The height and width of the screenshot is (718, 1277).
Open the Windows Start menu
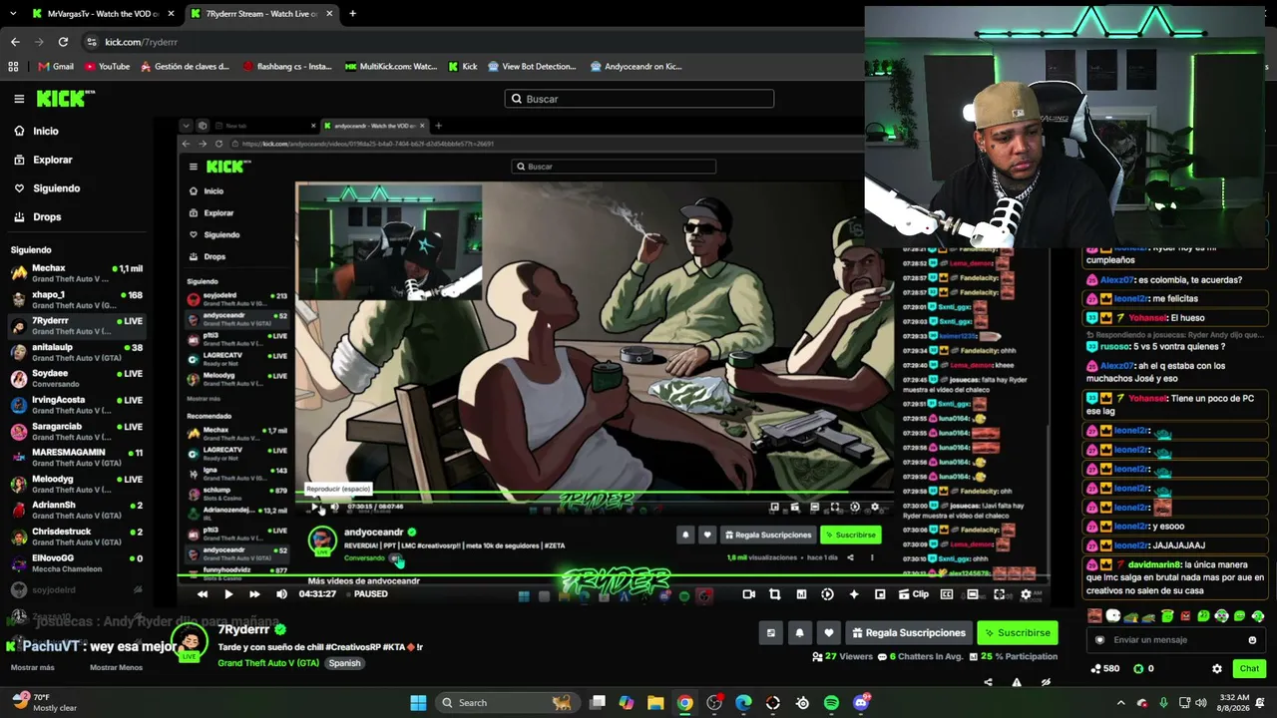(418, 703)
